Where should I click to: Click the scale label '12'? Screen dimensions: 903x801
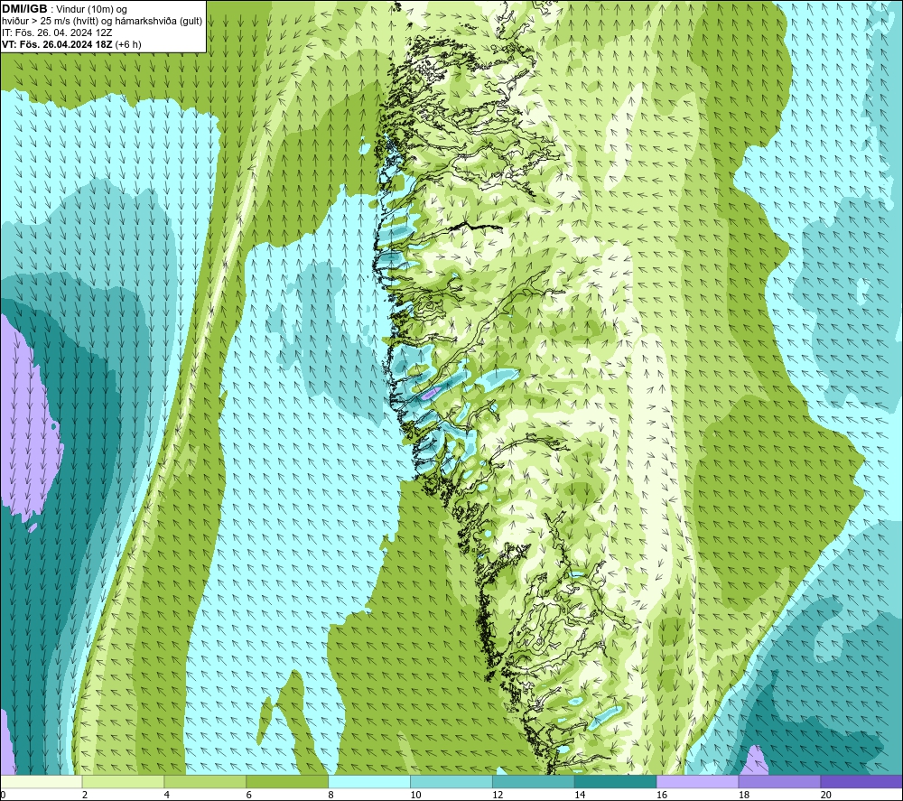[498, 795]
